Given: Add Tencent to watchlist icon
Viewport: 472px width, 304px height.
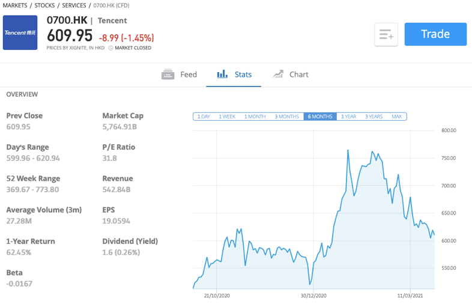Looking at the screenshot, I should 386,34.
